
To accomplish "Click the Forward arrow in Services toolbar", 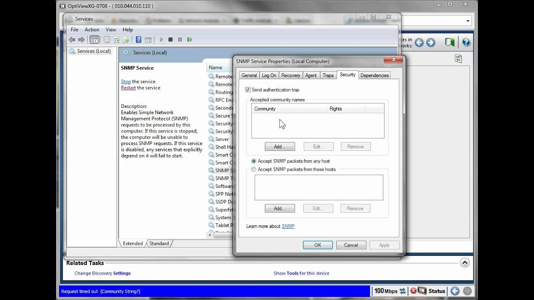I will click(x=81, y=40).
